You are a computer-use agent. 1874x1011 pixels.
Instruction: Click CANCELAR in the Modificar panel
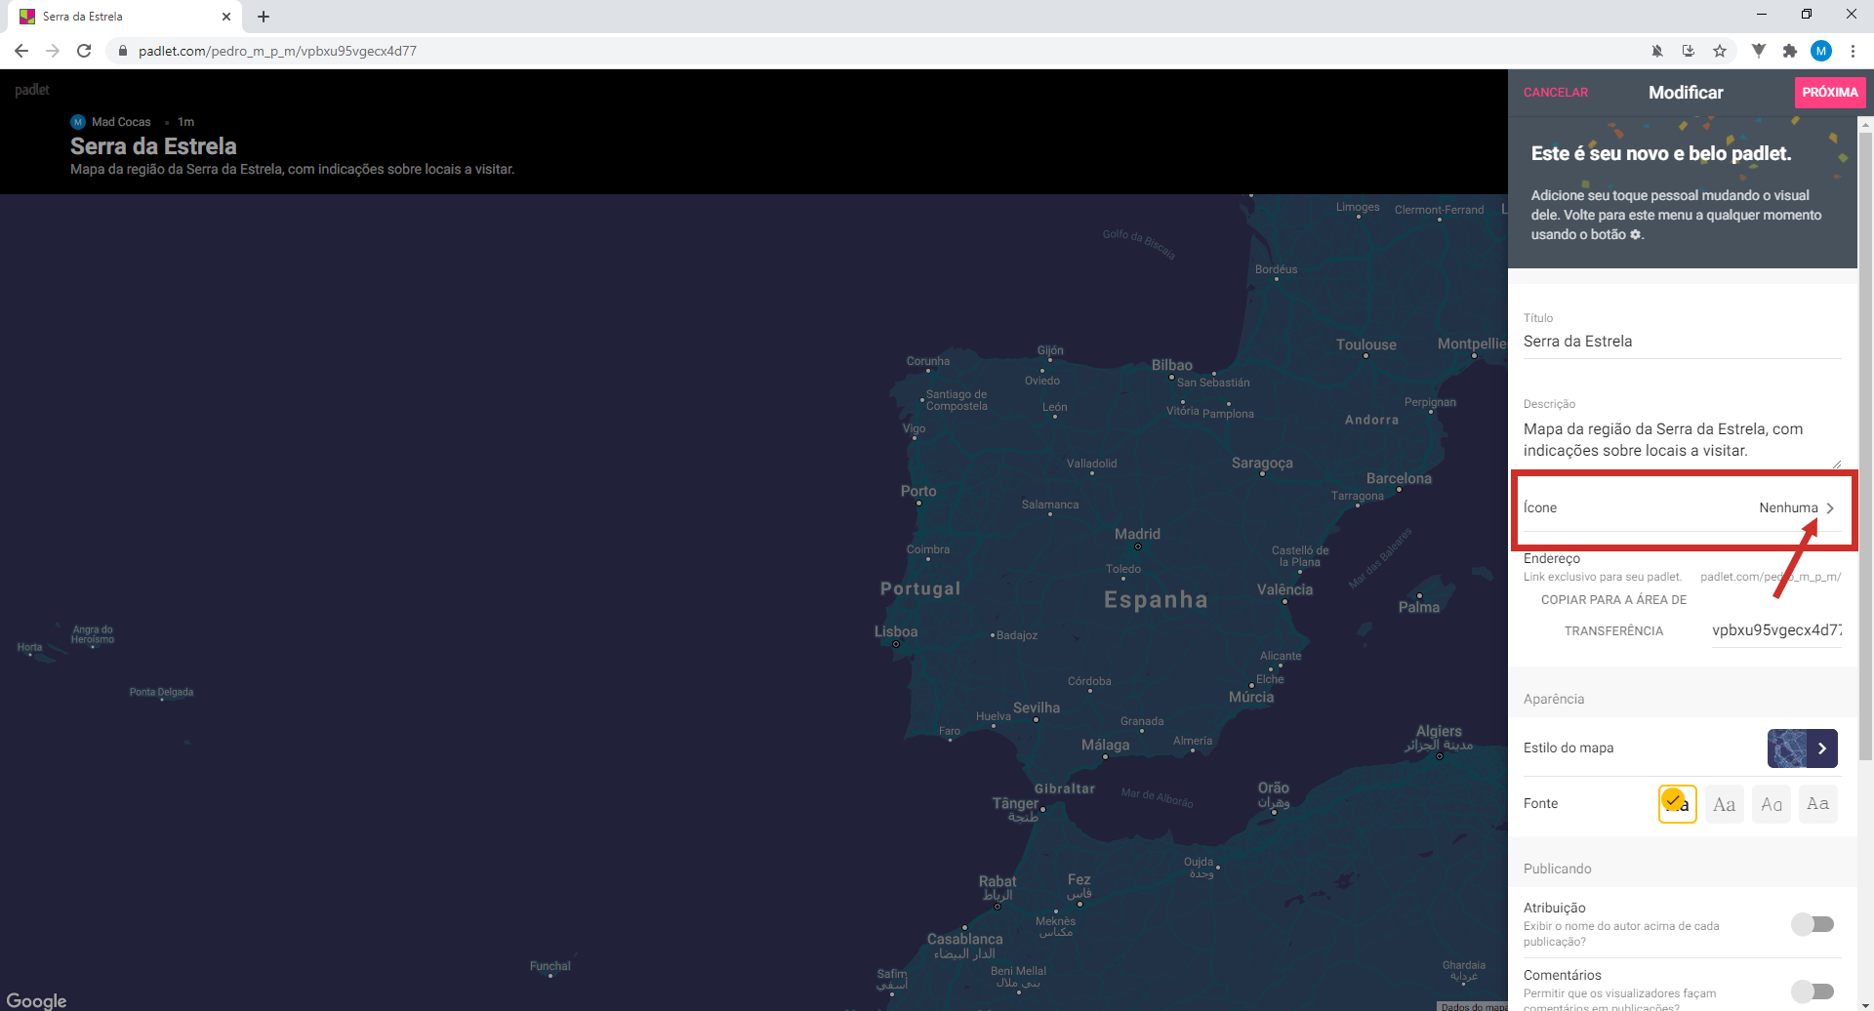1556,93
